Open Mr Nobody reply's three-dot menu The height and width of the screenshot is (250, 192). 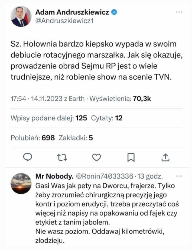[x=179, y=176]
